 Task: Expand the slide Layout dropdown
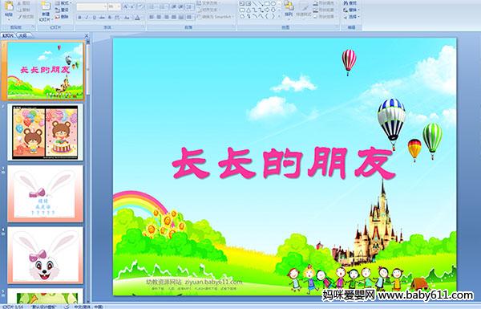pyautogui.click(x=63, y=3)
